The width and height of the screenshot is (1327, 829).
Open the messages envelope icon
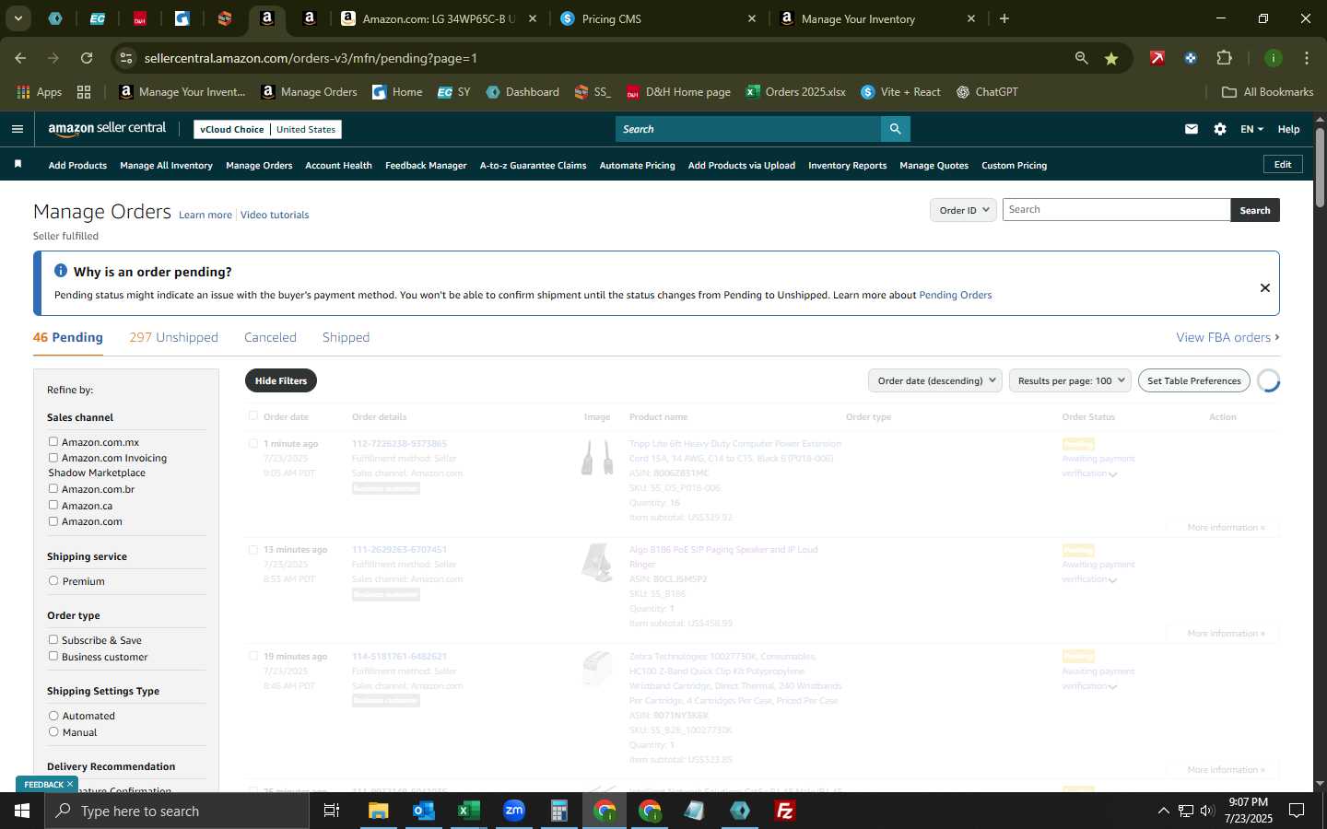[x=1192, y=129]
